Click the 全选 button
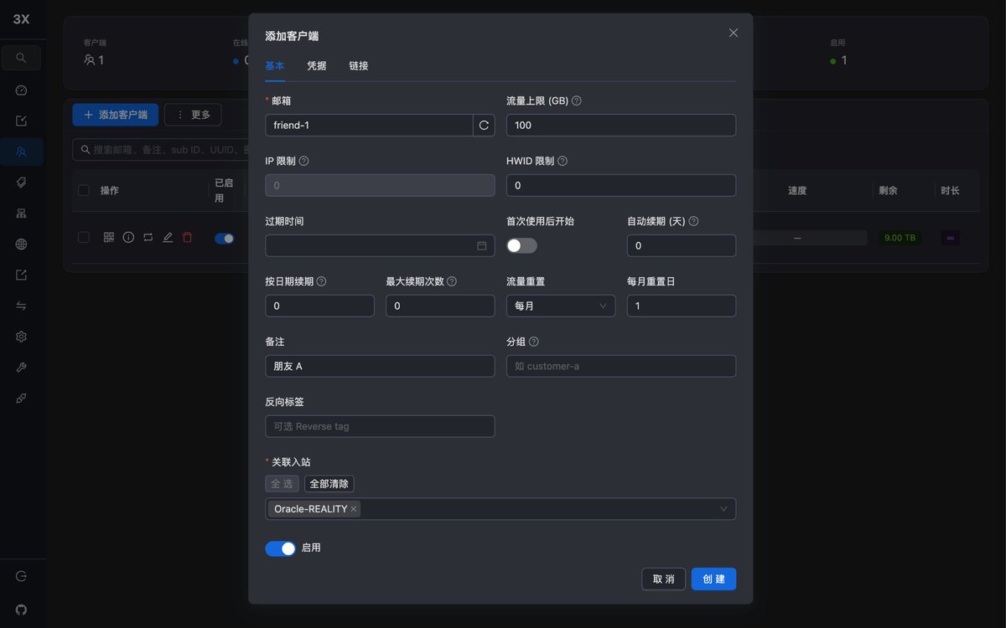Screen dimensions: 1006x628 [x=283, y=484]
